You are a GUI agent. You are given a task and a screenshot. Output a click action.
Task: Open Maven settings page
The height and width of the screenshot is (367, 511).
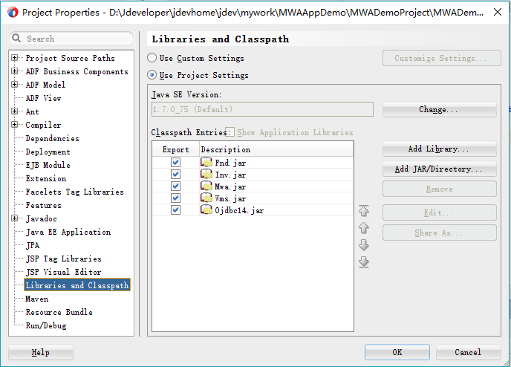click(x=36, y=299)
